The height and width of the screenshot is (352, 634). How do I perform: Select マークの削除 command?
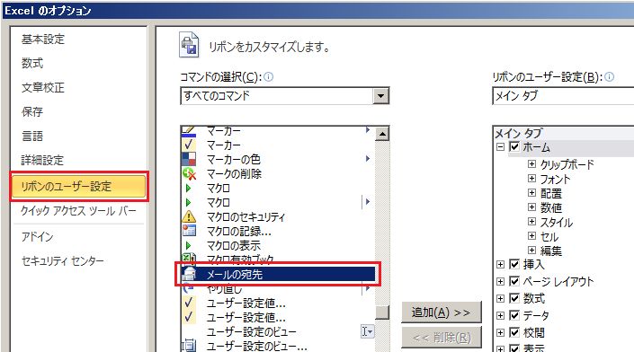coord(234,174)
